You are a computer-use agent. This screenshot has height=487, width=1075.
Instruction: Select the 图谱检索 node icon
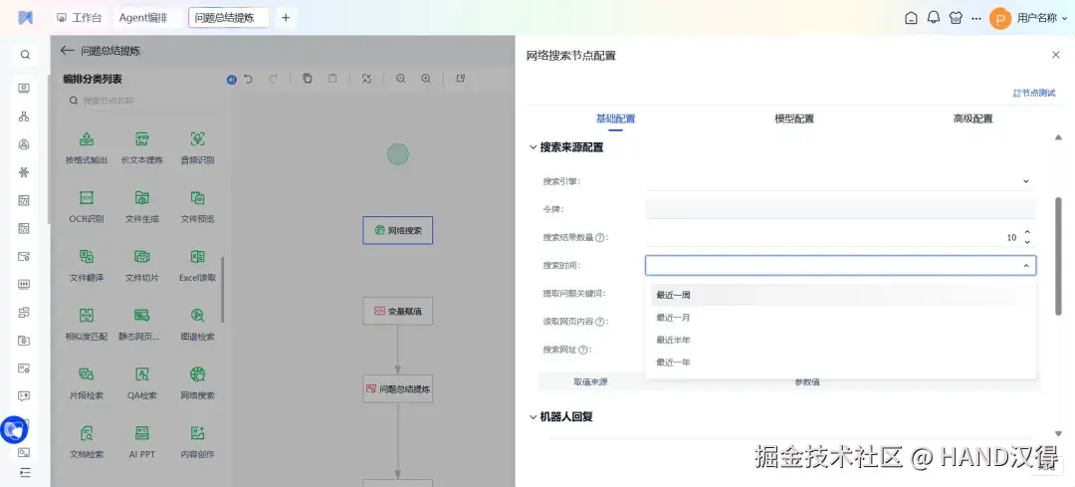tap(197, 316)
